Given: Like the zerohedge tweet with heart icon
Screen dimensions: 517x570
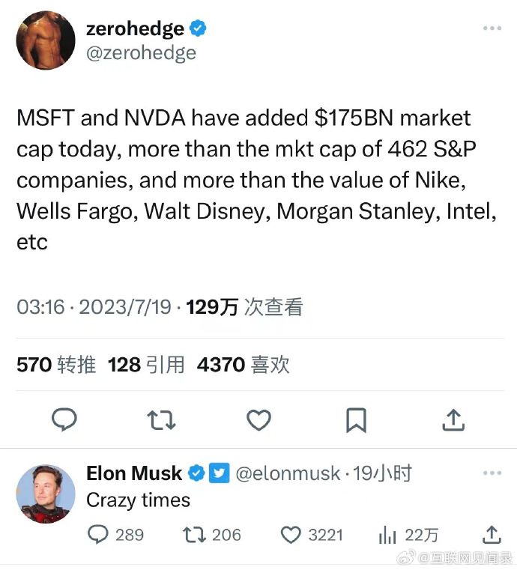Looking at the screenshot, I should pyautogui.click(x=258, y=420).
